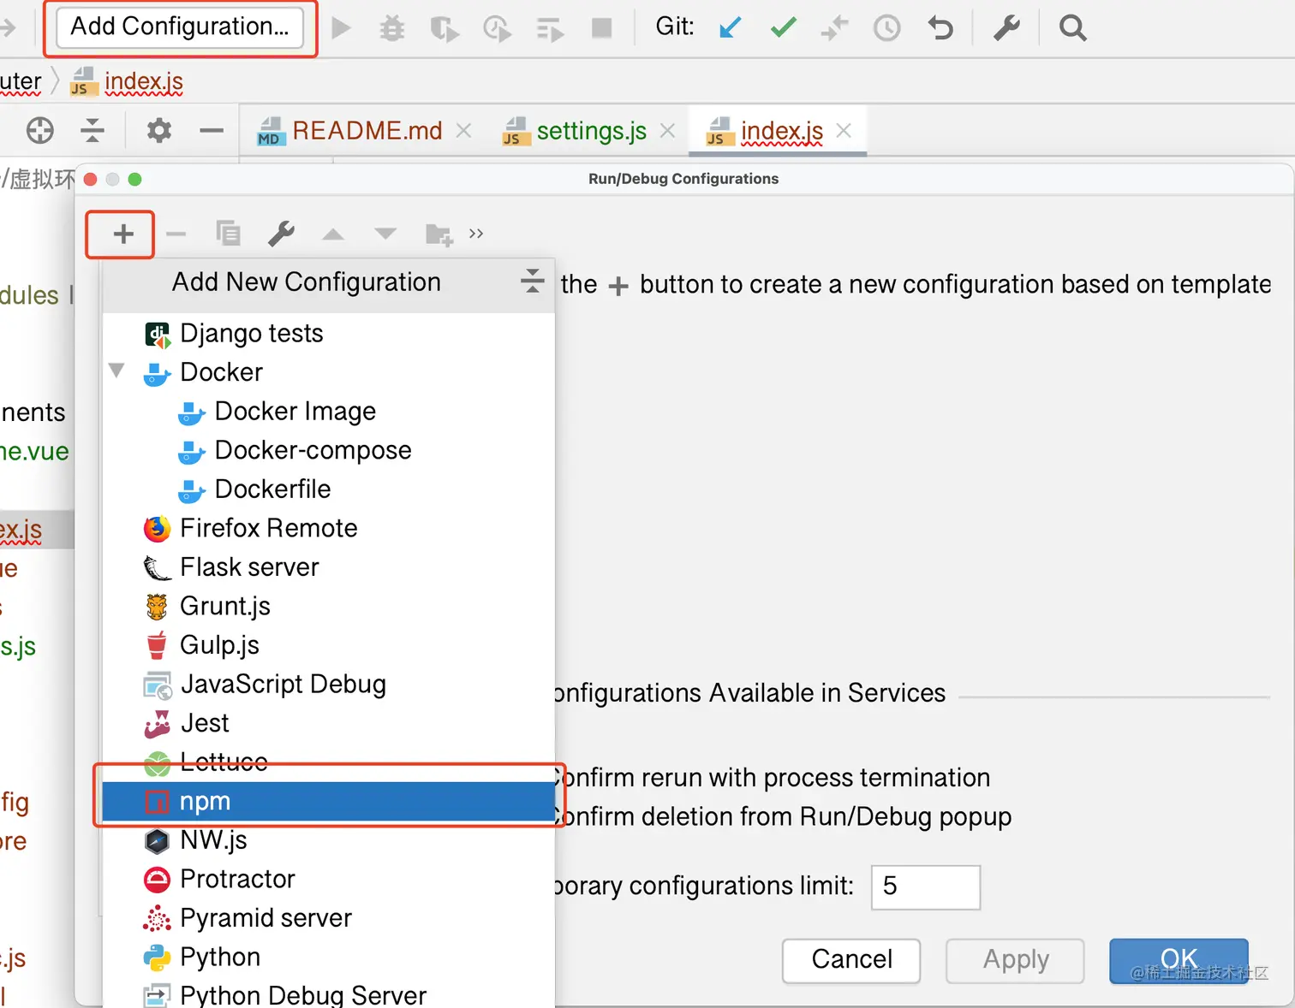Click the Git compare branches icon
Screen dimensions: 1295x1008
click(834, 28)
